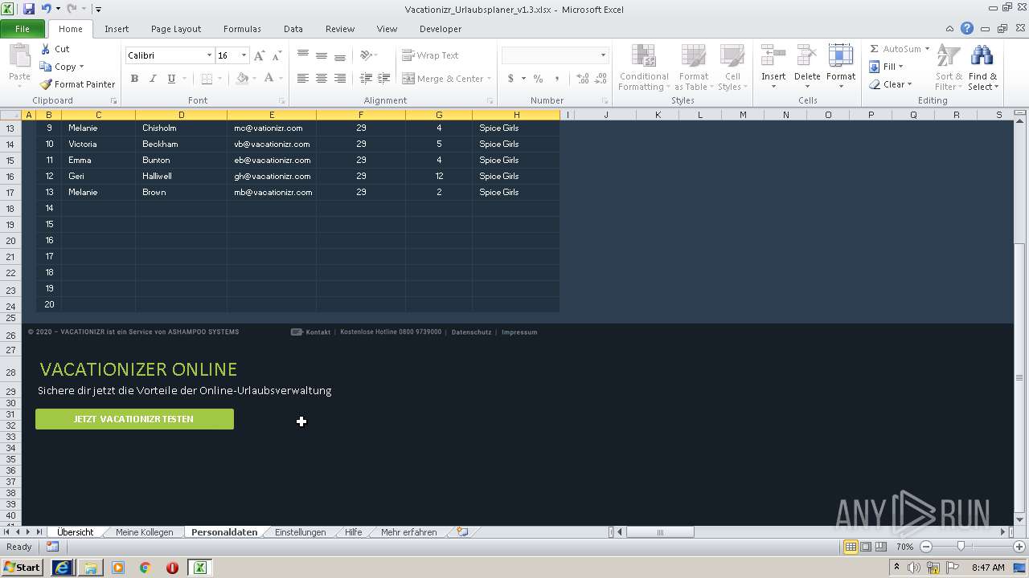The image size is (1029, 578).
Task: Click the Kontakt footer link
Action: pyautogui.click(x=318, y=332)
